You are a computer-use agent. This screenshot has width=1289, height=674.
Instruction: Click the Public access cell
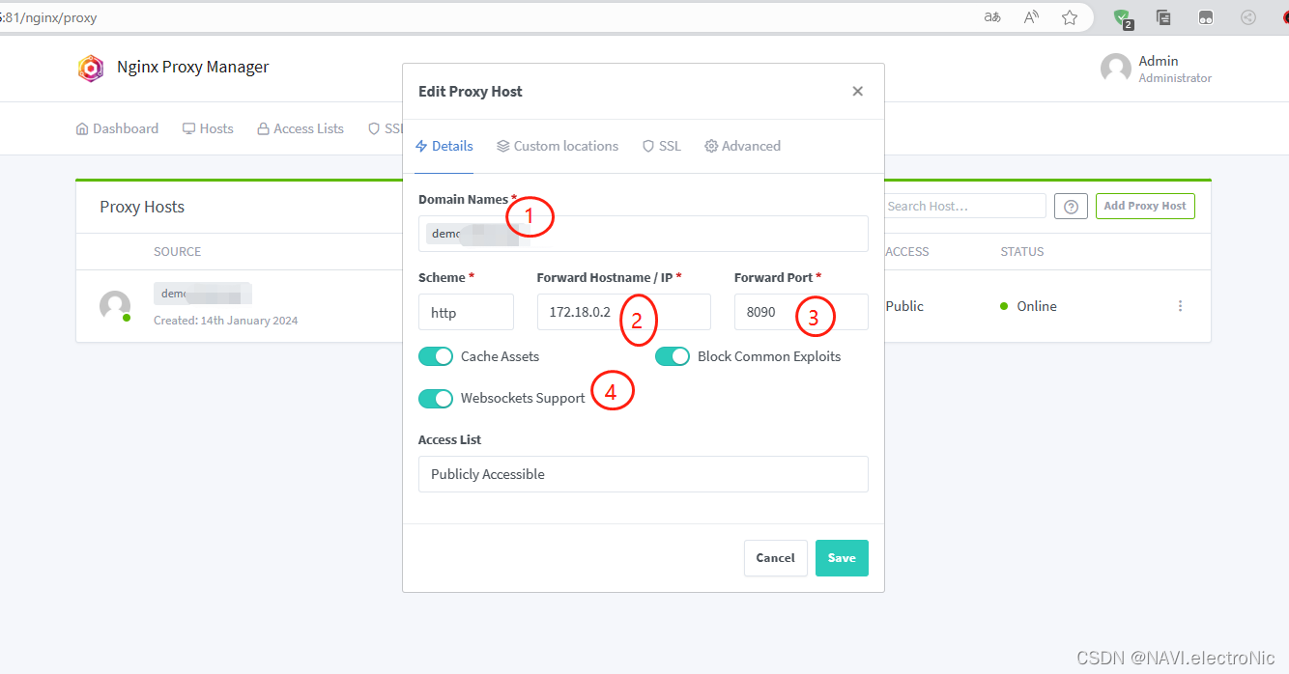pos(904,306)
